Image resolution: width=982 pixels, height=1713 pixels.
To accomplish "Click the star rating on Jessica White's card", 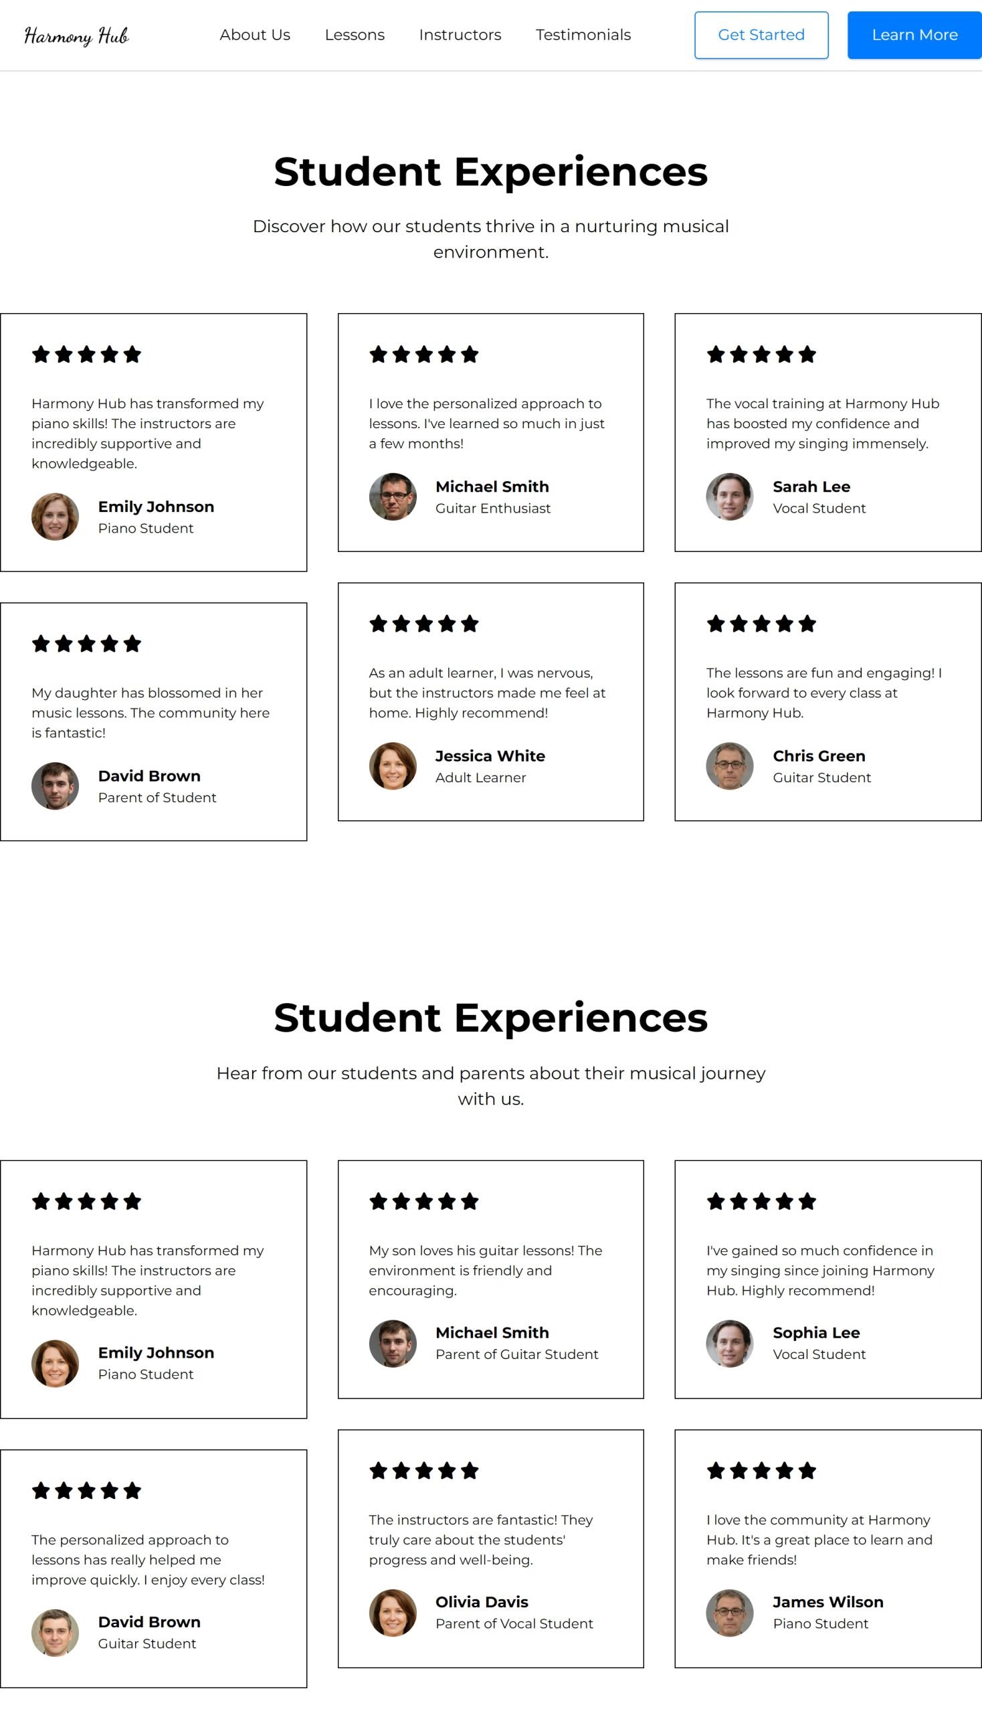I will 424,624.
